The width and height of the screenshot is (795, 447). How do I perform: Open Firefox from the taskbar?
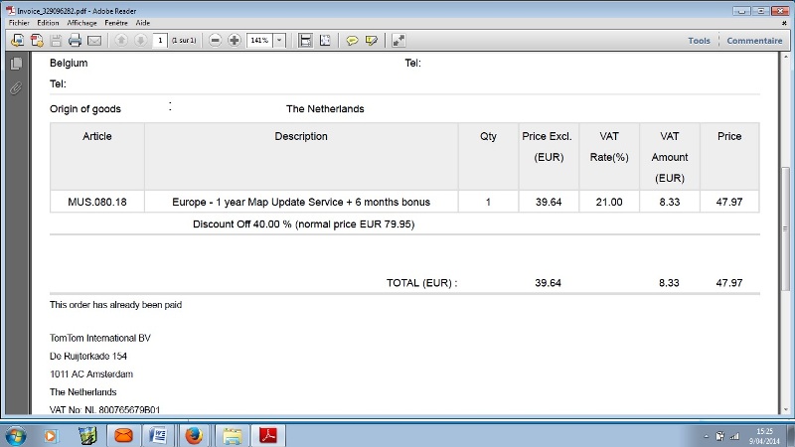coord(194,435)
